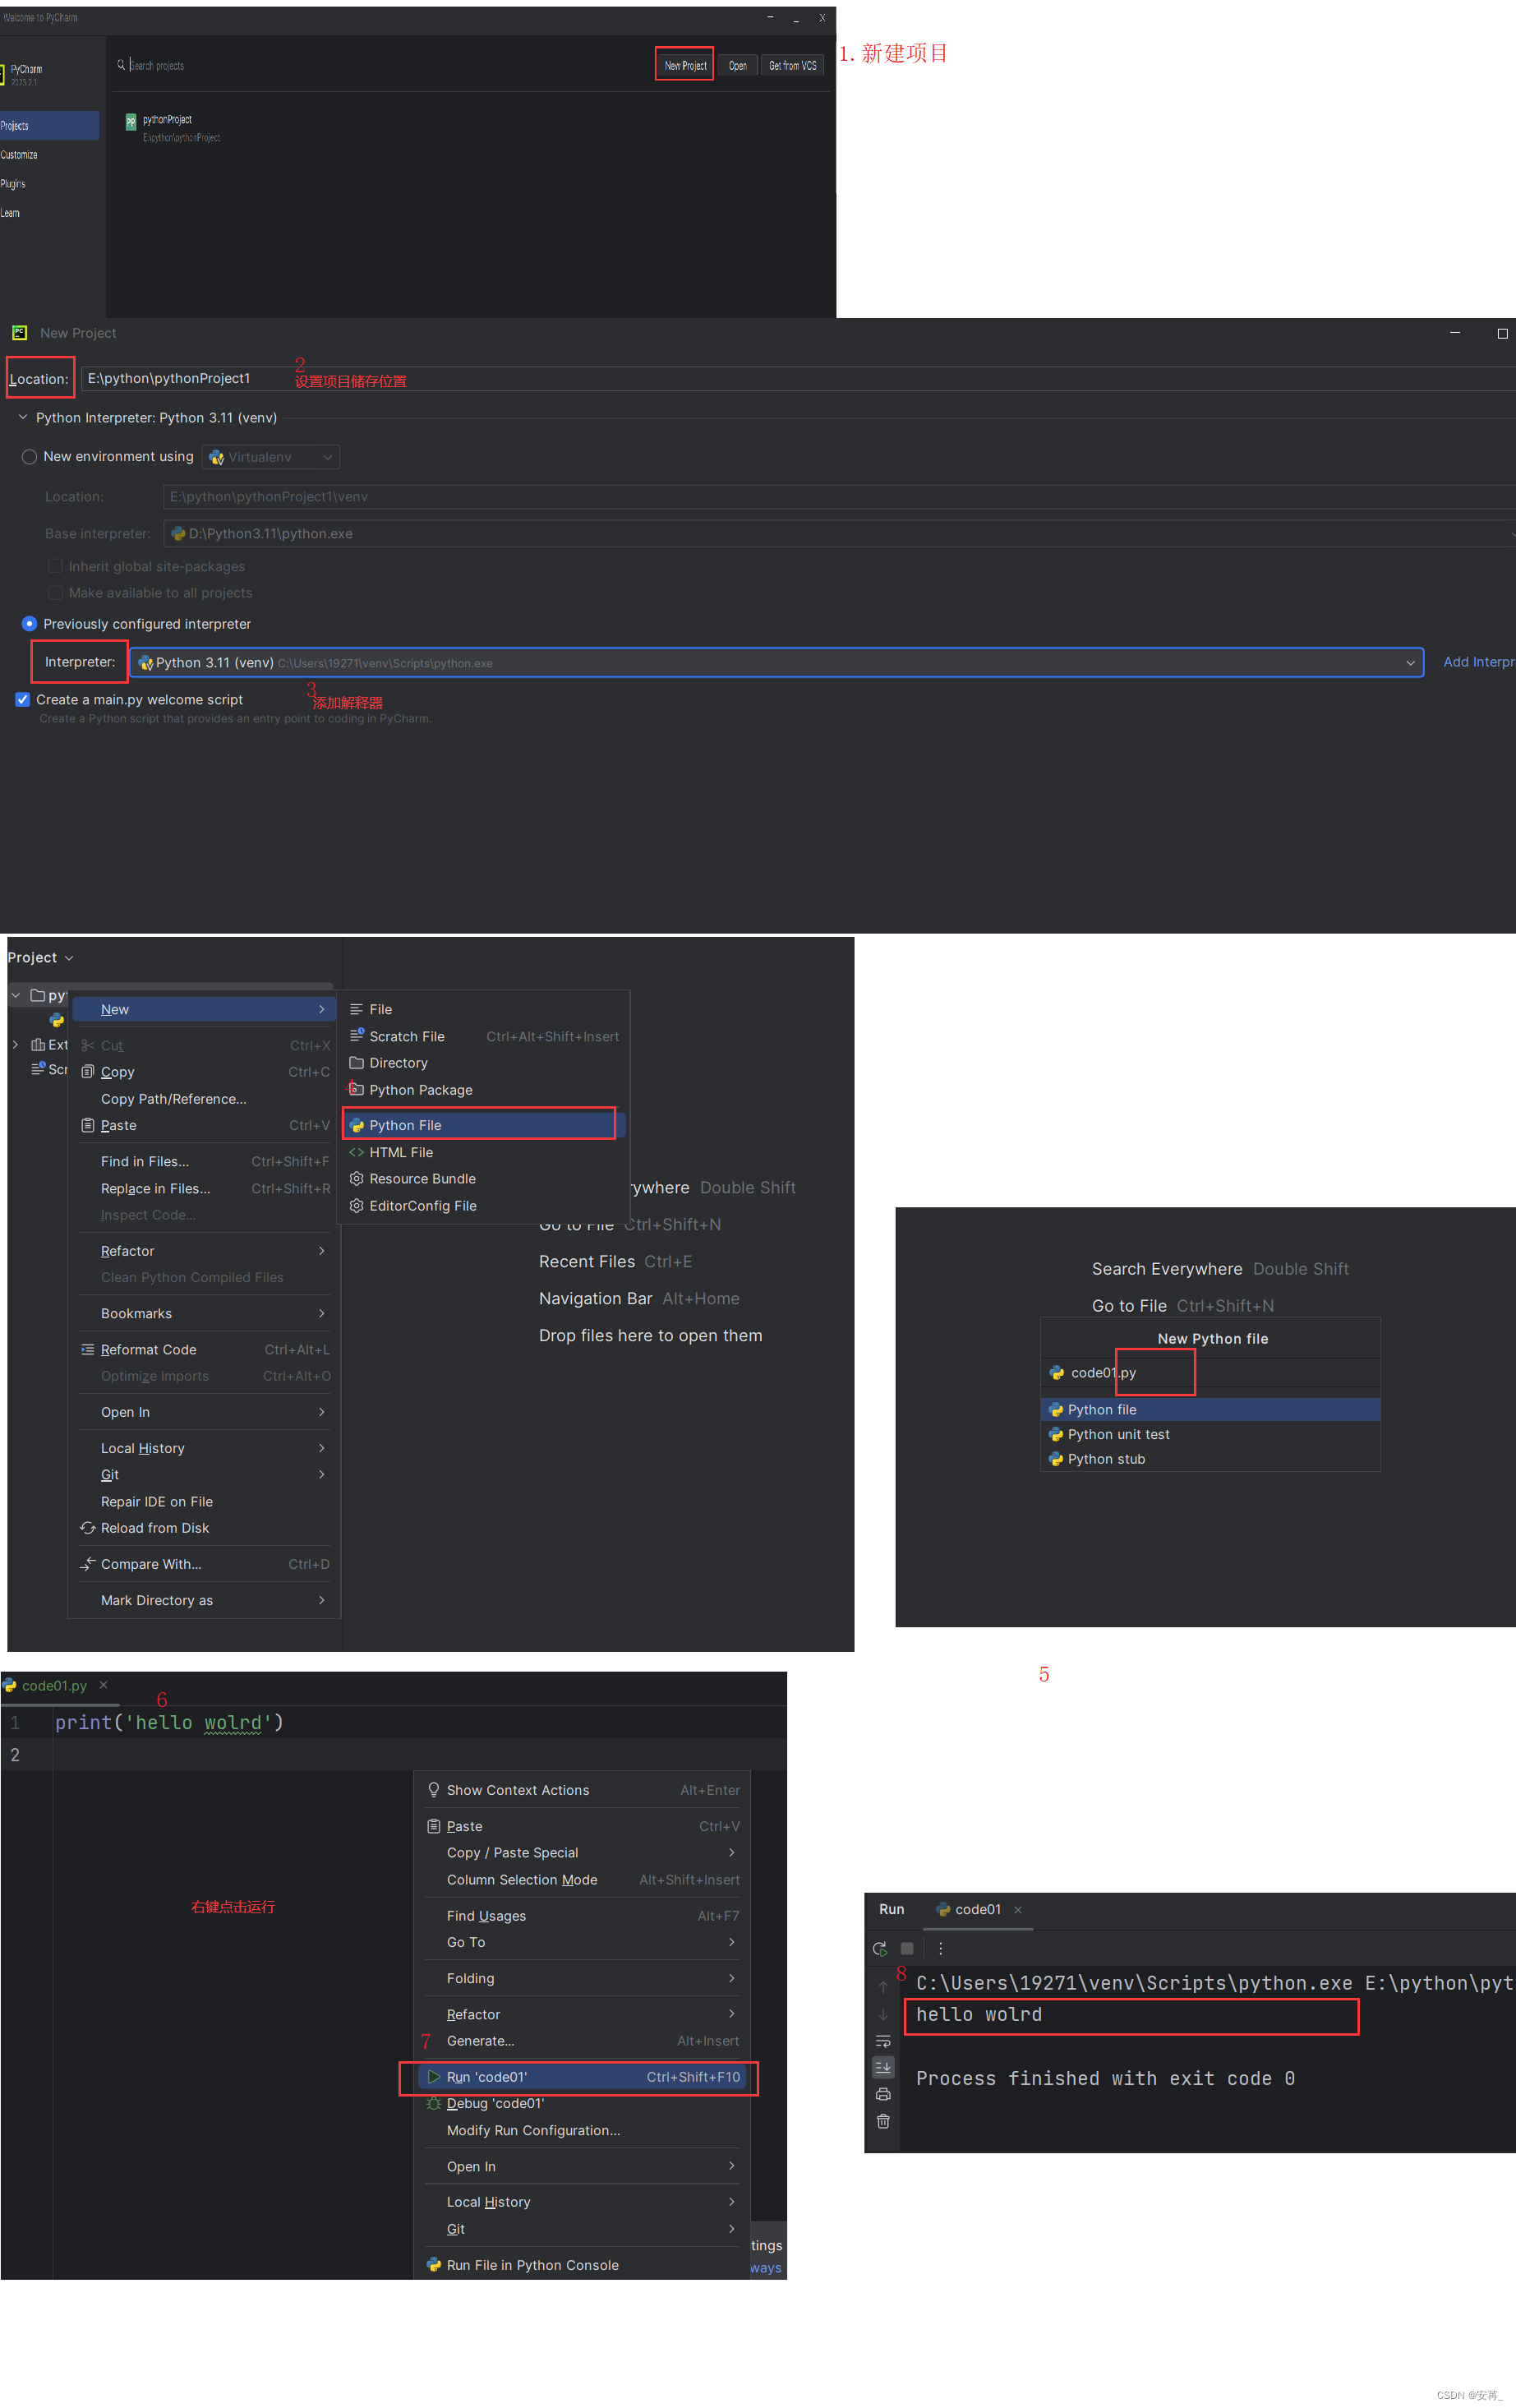
Task: Expand the External Libraries tree node
Action: click(x=15, y=1044)
